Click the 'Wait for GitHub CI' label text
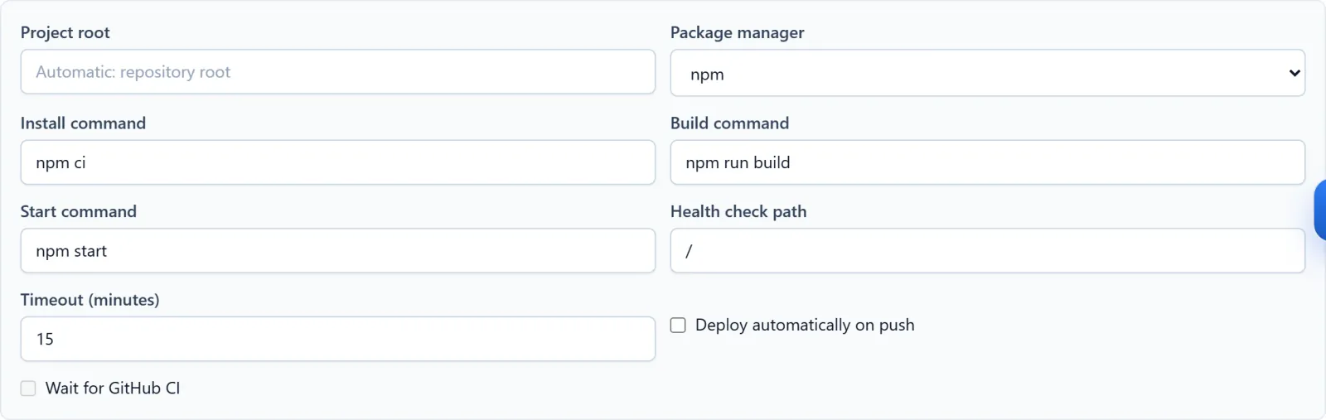The height and width of the screenshot is (420, 1326). [x=113, y=388]
